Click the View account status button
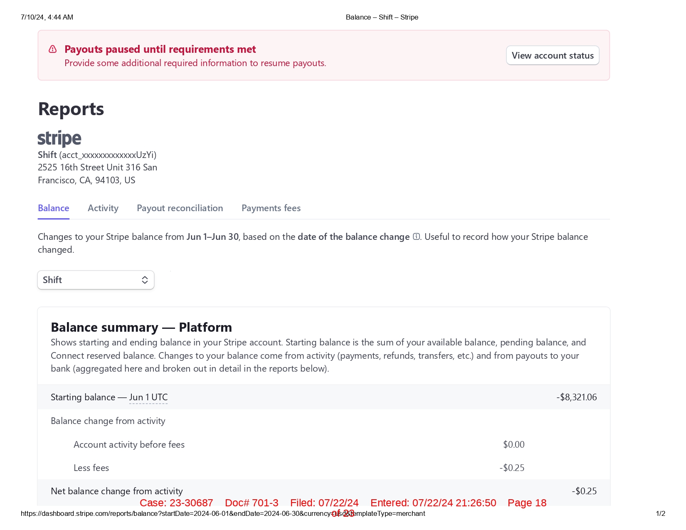The height and width of the screenshot is (530, 686). click(552, 56)
